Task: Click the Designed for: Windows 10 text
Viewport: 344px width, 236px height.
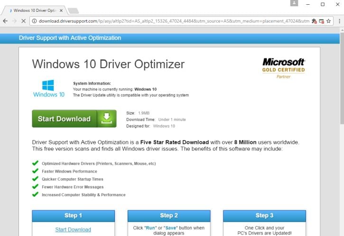Action: pyautogui.click(x=150, y=126)
